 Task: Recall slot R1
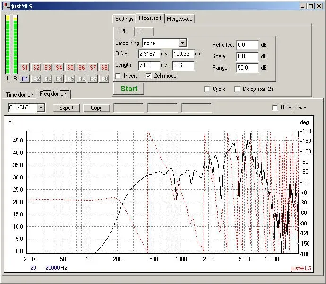tap(25, 79)
